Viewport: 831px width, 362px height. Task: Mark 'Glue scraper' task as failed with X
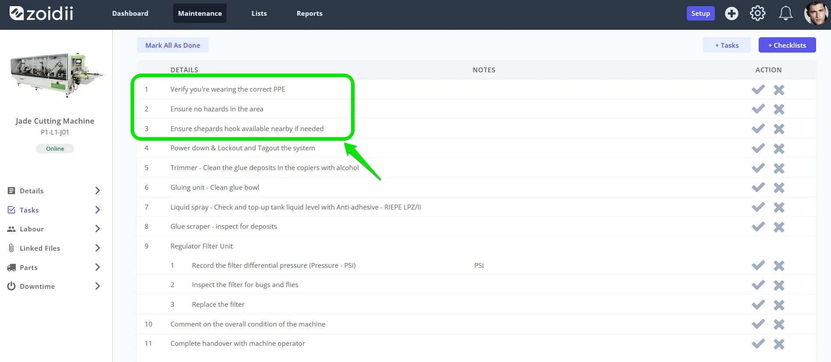tap(779, 227)
